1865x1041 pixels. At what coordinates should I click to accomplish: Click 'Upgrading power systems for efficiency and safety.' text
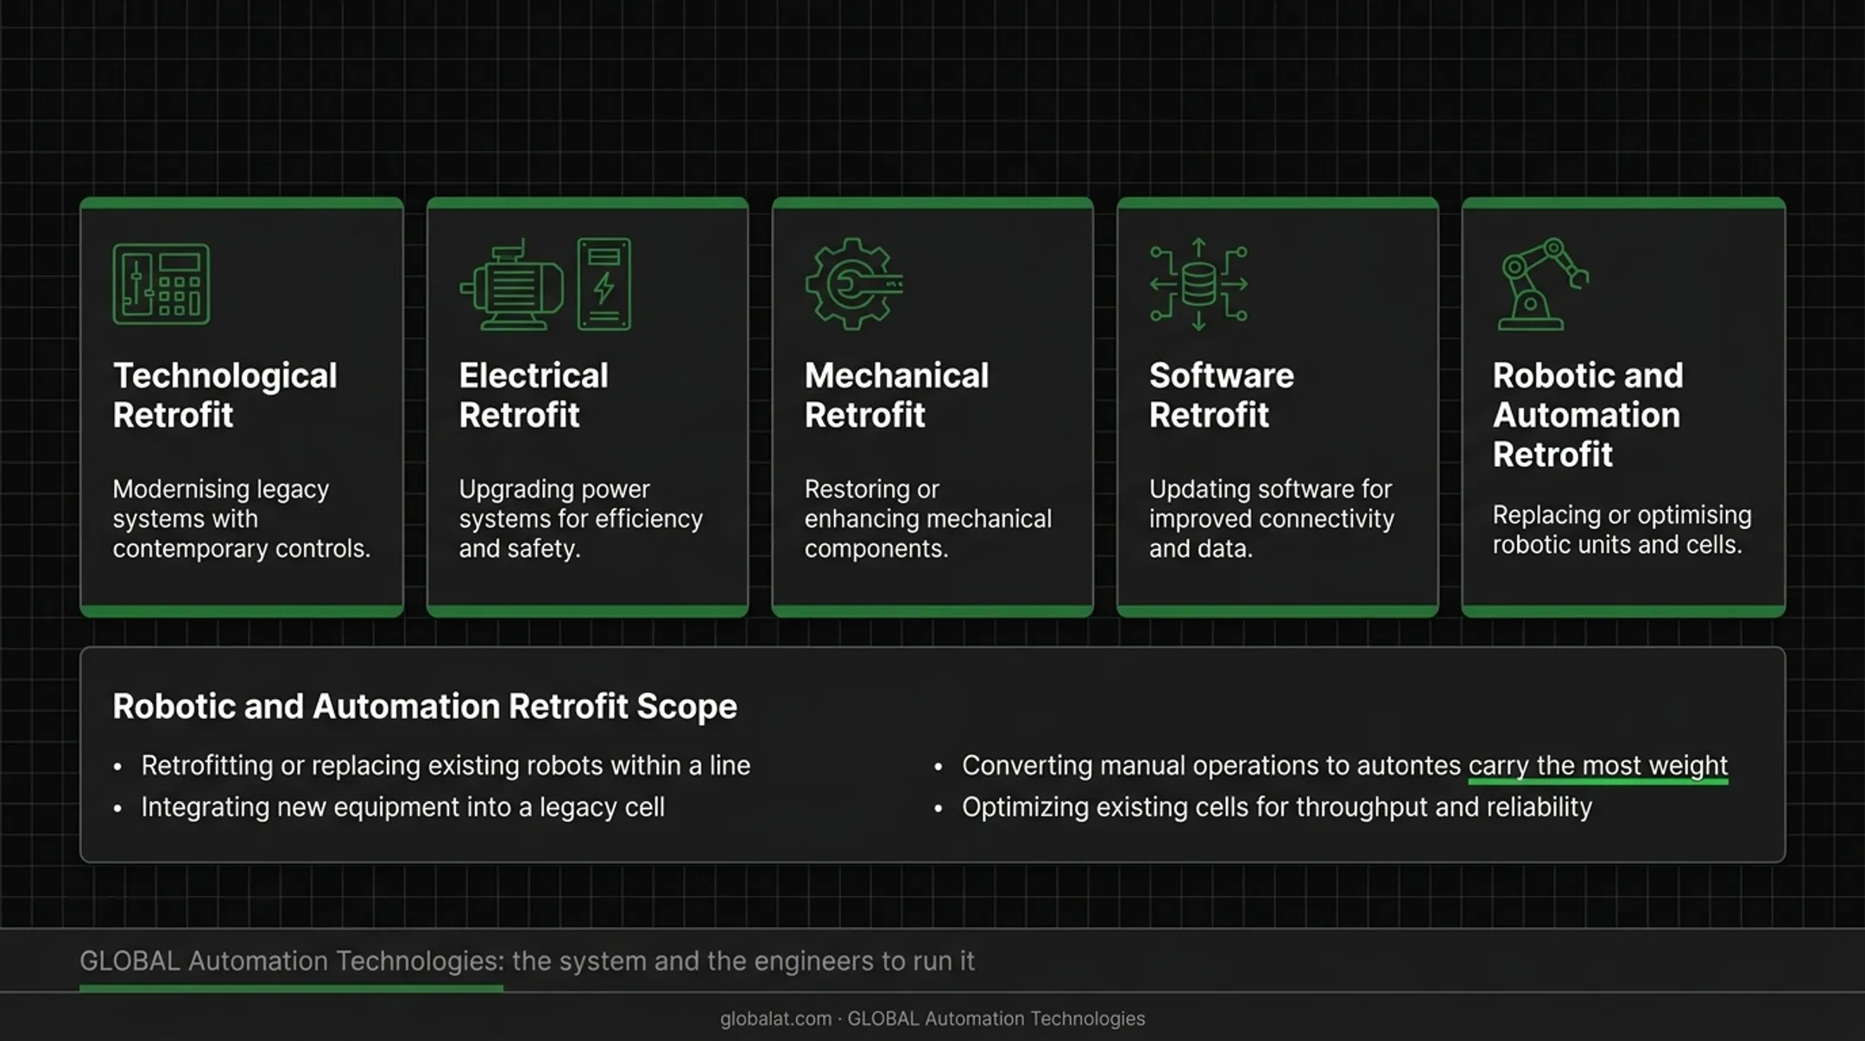pyautogui.click(x=580, y=519)
